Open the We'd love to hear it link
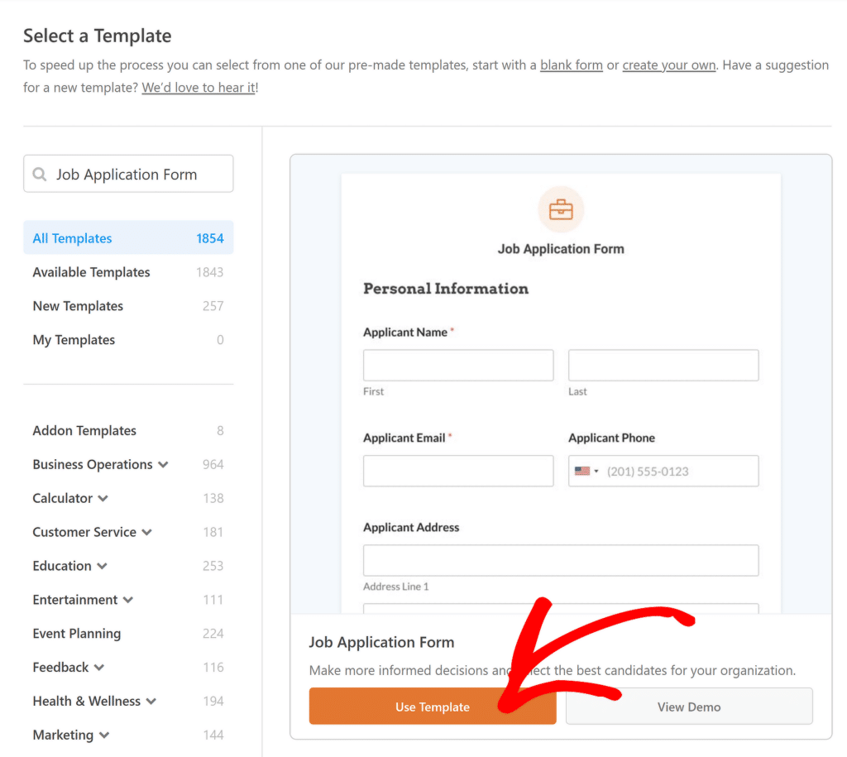The image size is (847, 757). [x=198, y=87]
